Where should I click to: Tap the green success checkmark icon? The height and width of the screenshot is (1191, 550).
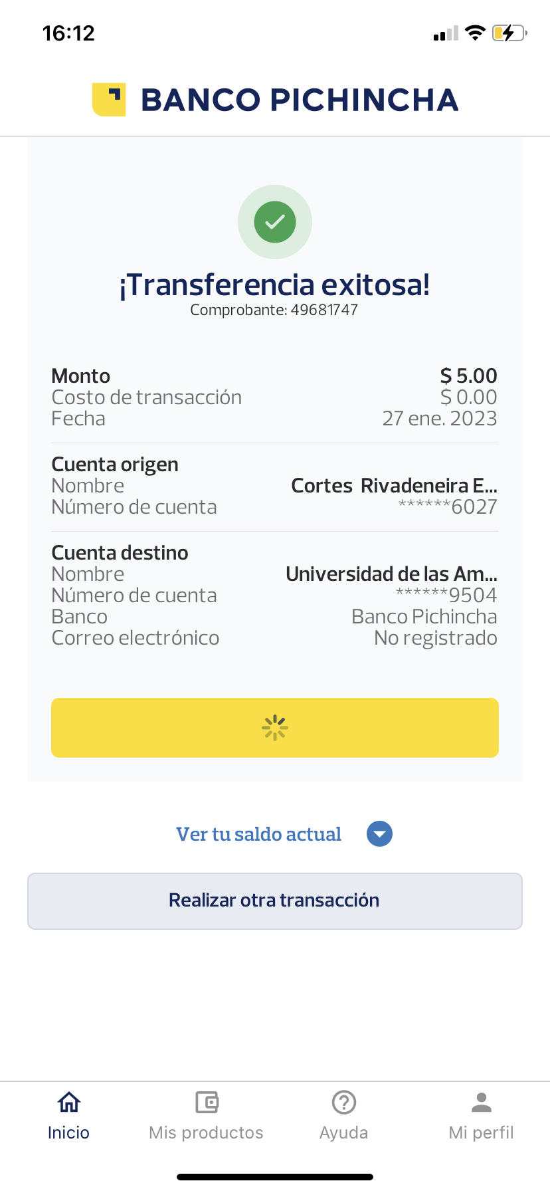[275, 222]
